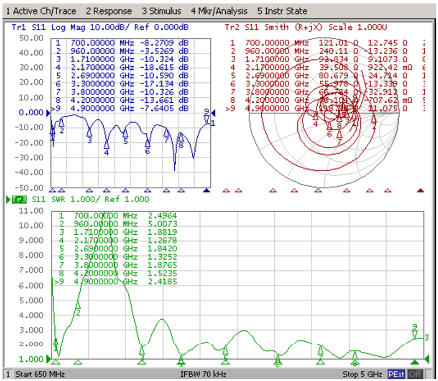Click SWR marker row with value 1.8765

pyautogui.click(x=117, y=265)
